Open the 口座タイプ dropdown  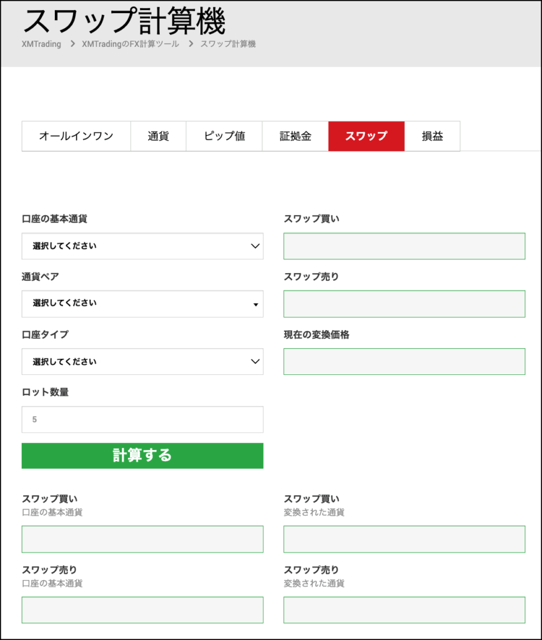(142, 361)
